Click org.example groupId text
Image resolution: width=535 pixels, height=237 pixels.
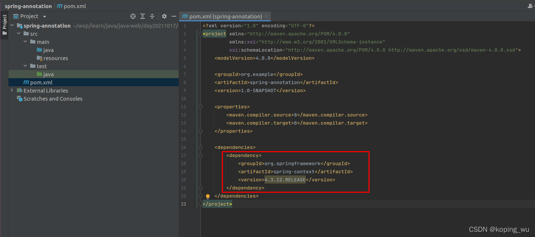pyautogui.click(x=257, y=74)
